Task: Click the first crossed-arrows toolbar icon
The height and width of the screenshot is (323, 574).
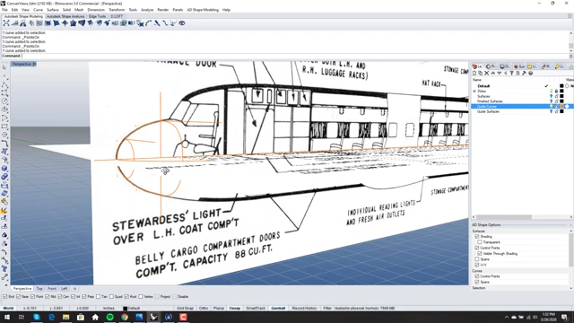Action: pyautogui.click(x=6, y=23)
